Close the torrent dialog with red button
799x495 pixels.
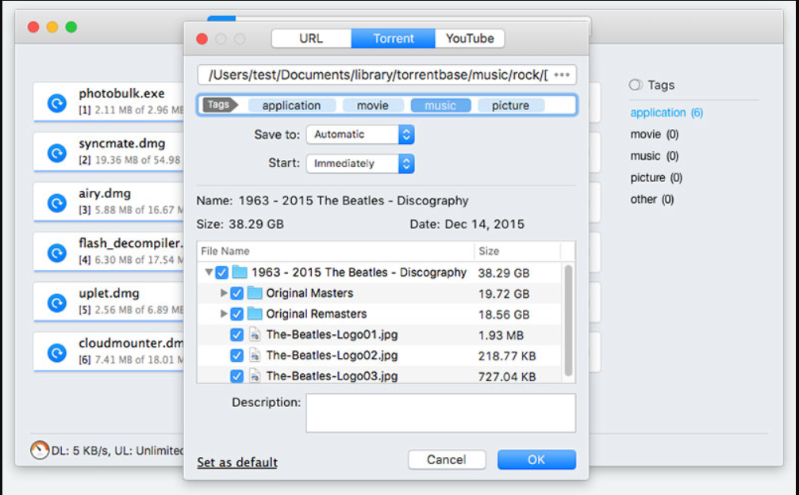[x=202, y=39]
